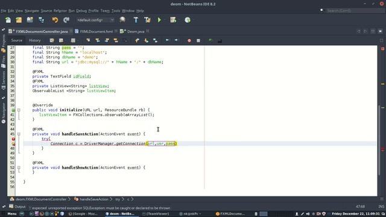Select the History view button
The height and width of the screenshot is (217, 386).
click(x=35, y=40)
